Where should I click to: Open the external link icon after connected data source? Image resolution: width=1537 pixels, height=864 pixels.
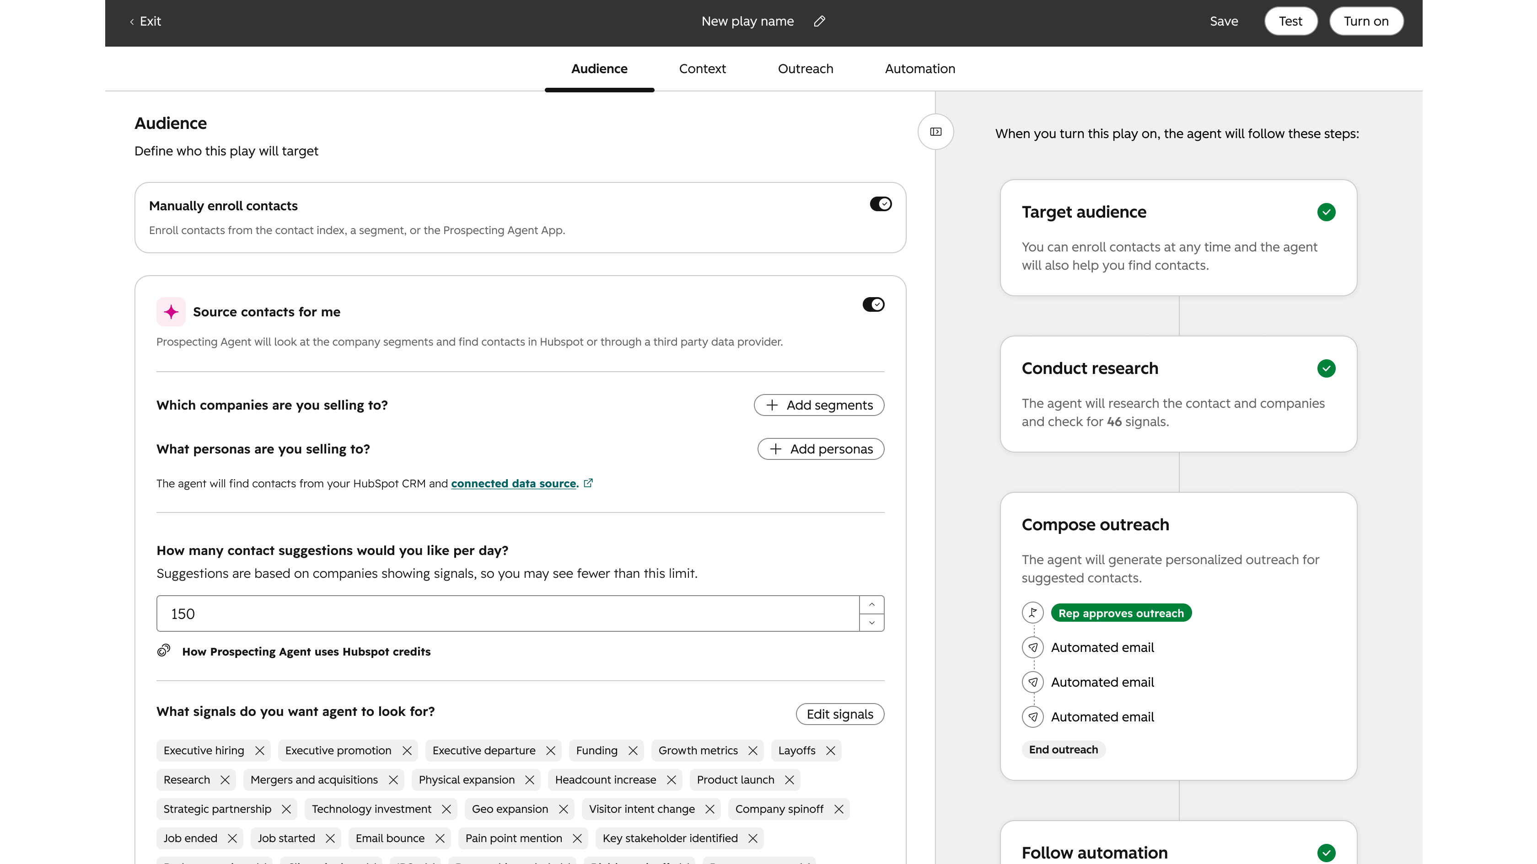(588, 483)
